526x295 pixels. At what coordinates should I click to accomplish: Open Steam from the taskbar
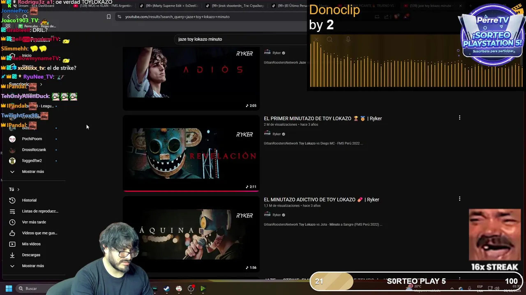(166, 288)
